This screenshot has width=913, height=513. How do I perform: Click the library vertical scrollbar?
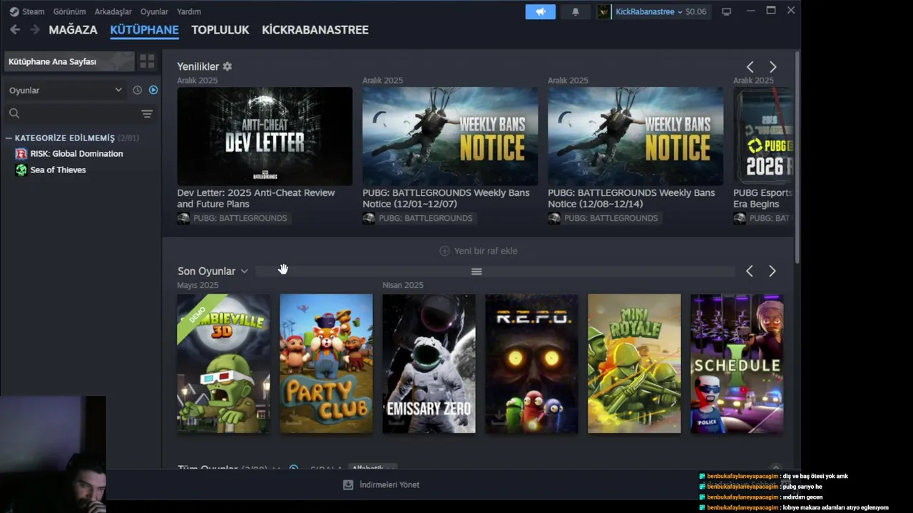coord(797,157)
